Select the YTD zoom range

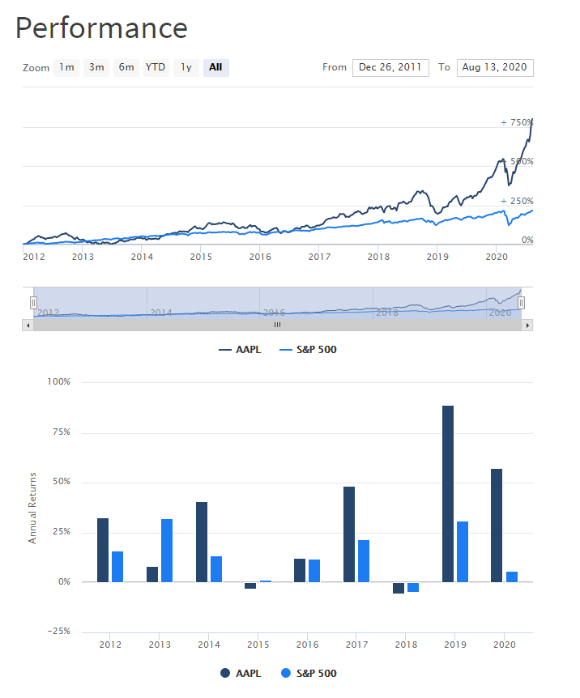156,68
